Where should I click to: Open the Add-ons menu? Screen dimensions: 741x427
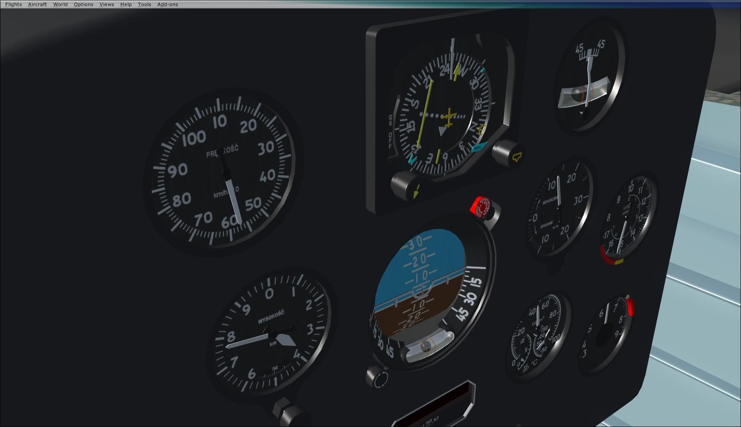168,4
